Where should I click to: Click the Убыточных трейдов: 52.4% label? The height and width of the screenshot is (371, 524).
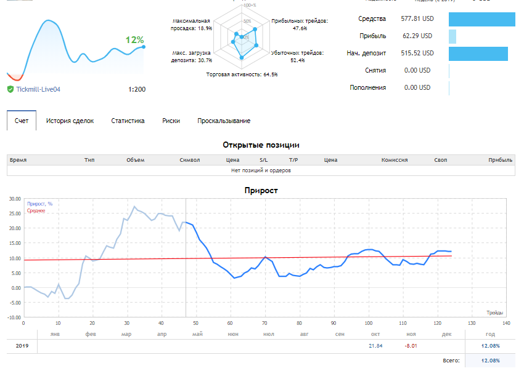[297, 57]
